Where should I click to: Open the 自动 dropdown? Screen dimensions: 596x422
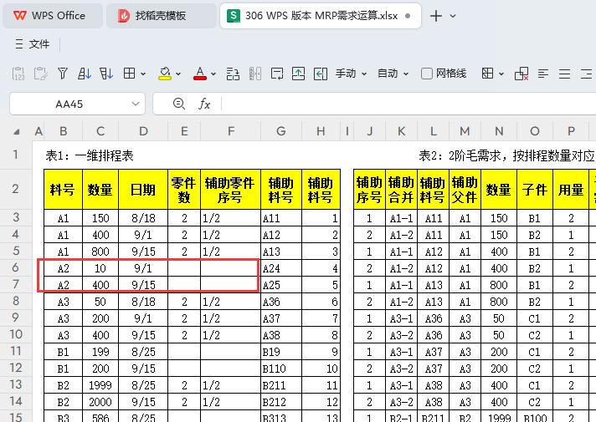(x=393, y=74)
